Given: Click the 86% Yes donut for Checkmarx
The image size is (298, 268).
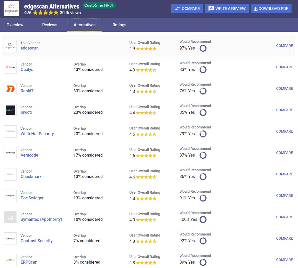Looking at the screenshot, I should (x=203, y=177).
